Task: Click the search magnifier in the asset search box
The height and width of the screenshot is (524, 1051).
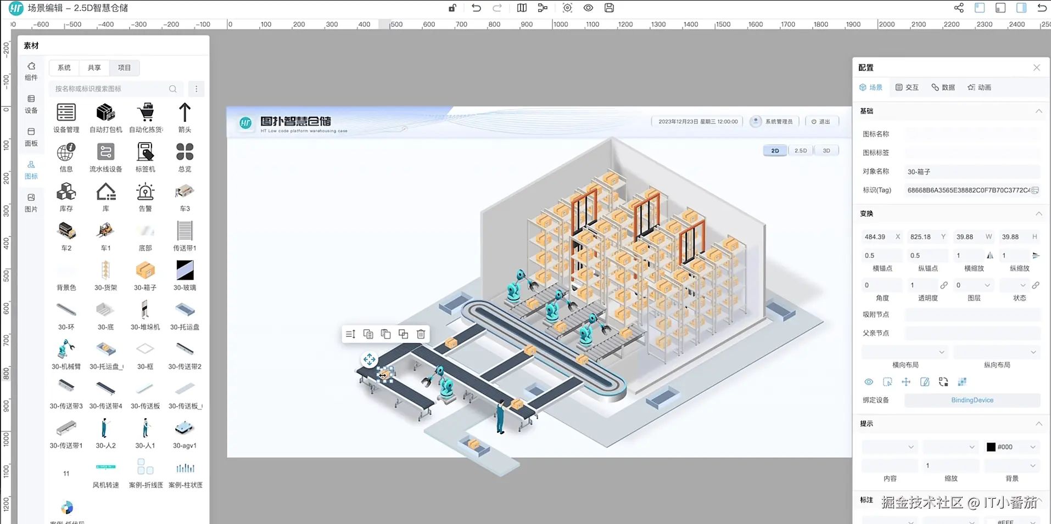Action: coord(173,89)
